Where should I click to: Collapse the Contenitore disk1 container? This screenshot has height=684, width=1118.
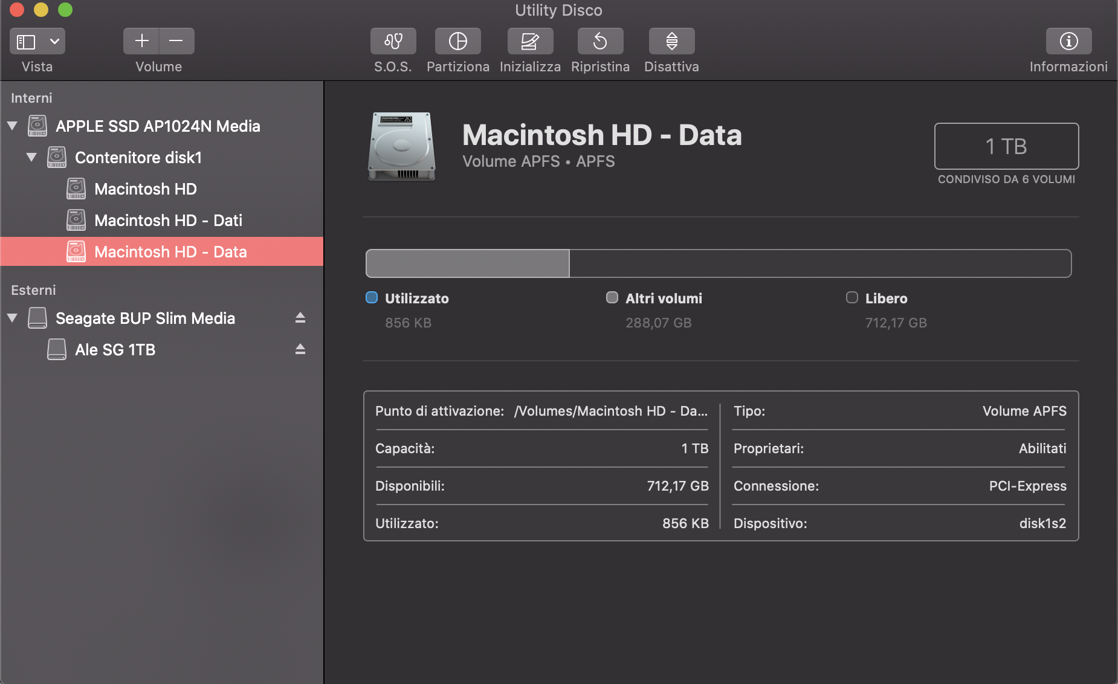31,158
